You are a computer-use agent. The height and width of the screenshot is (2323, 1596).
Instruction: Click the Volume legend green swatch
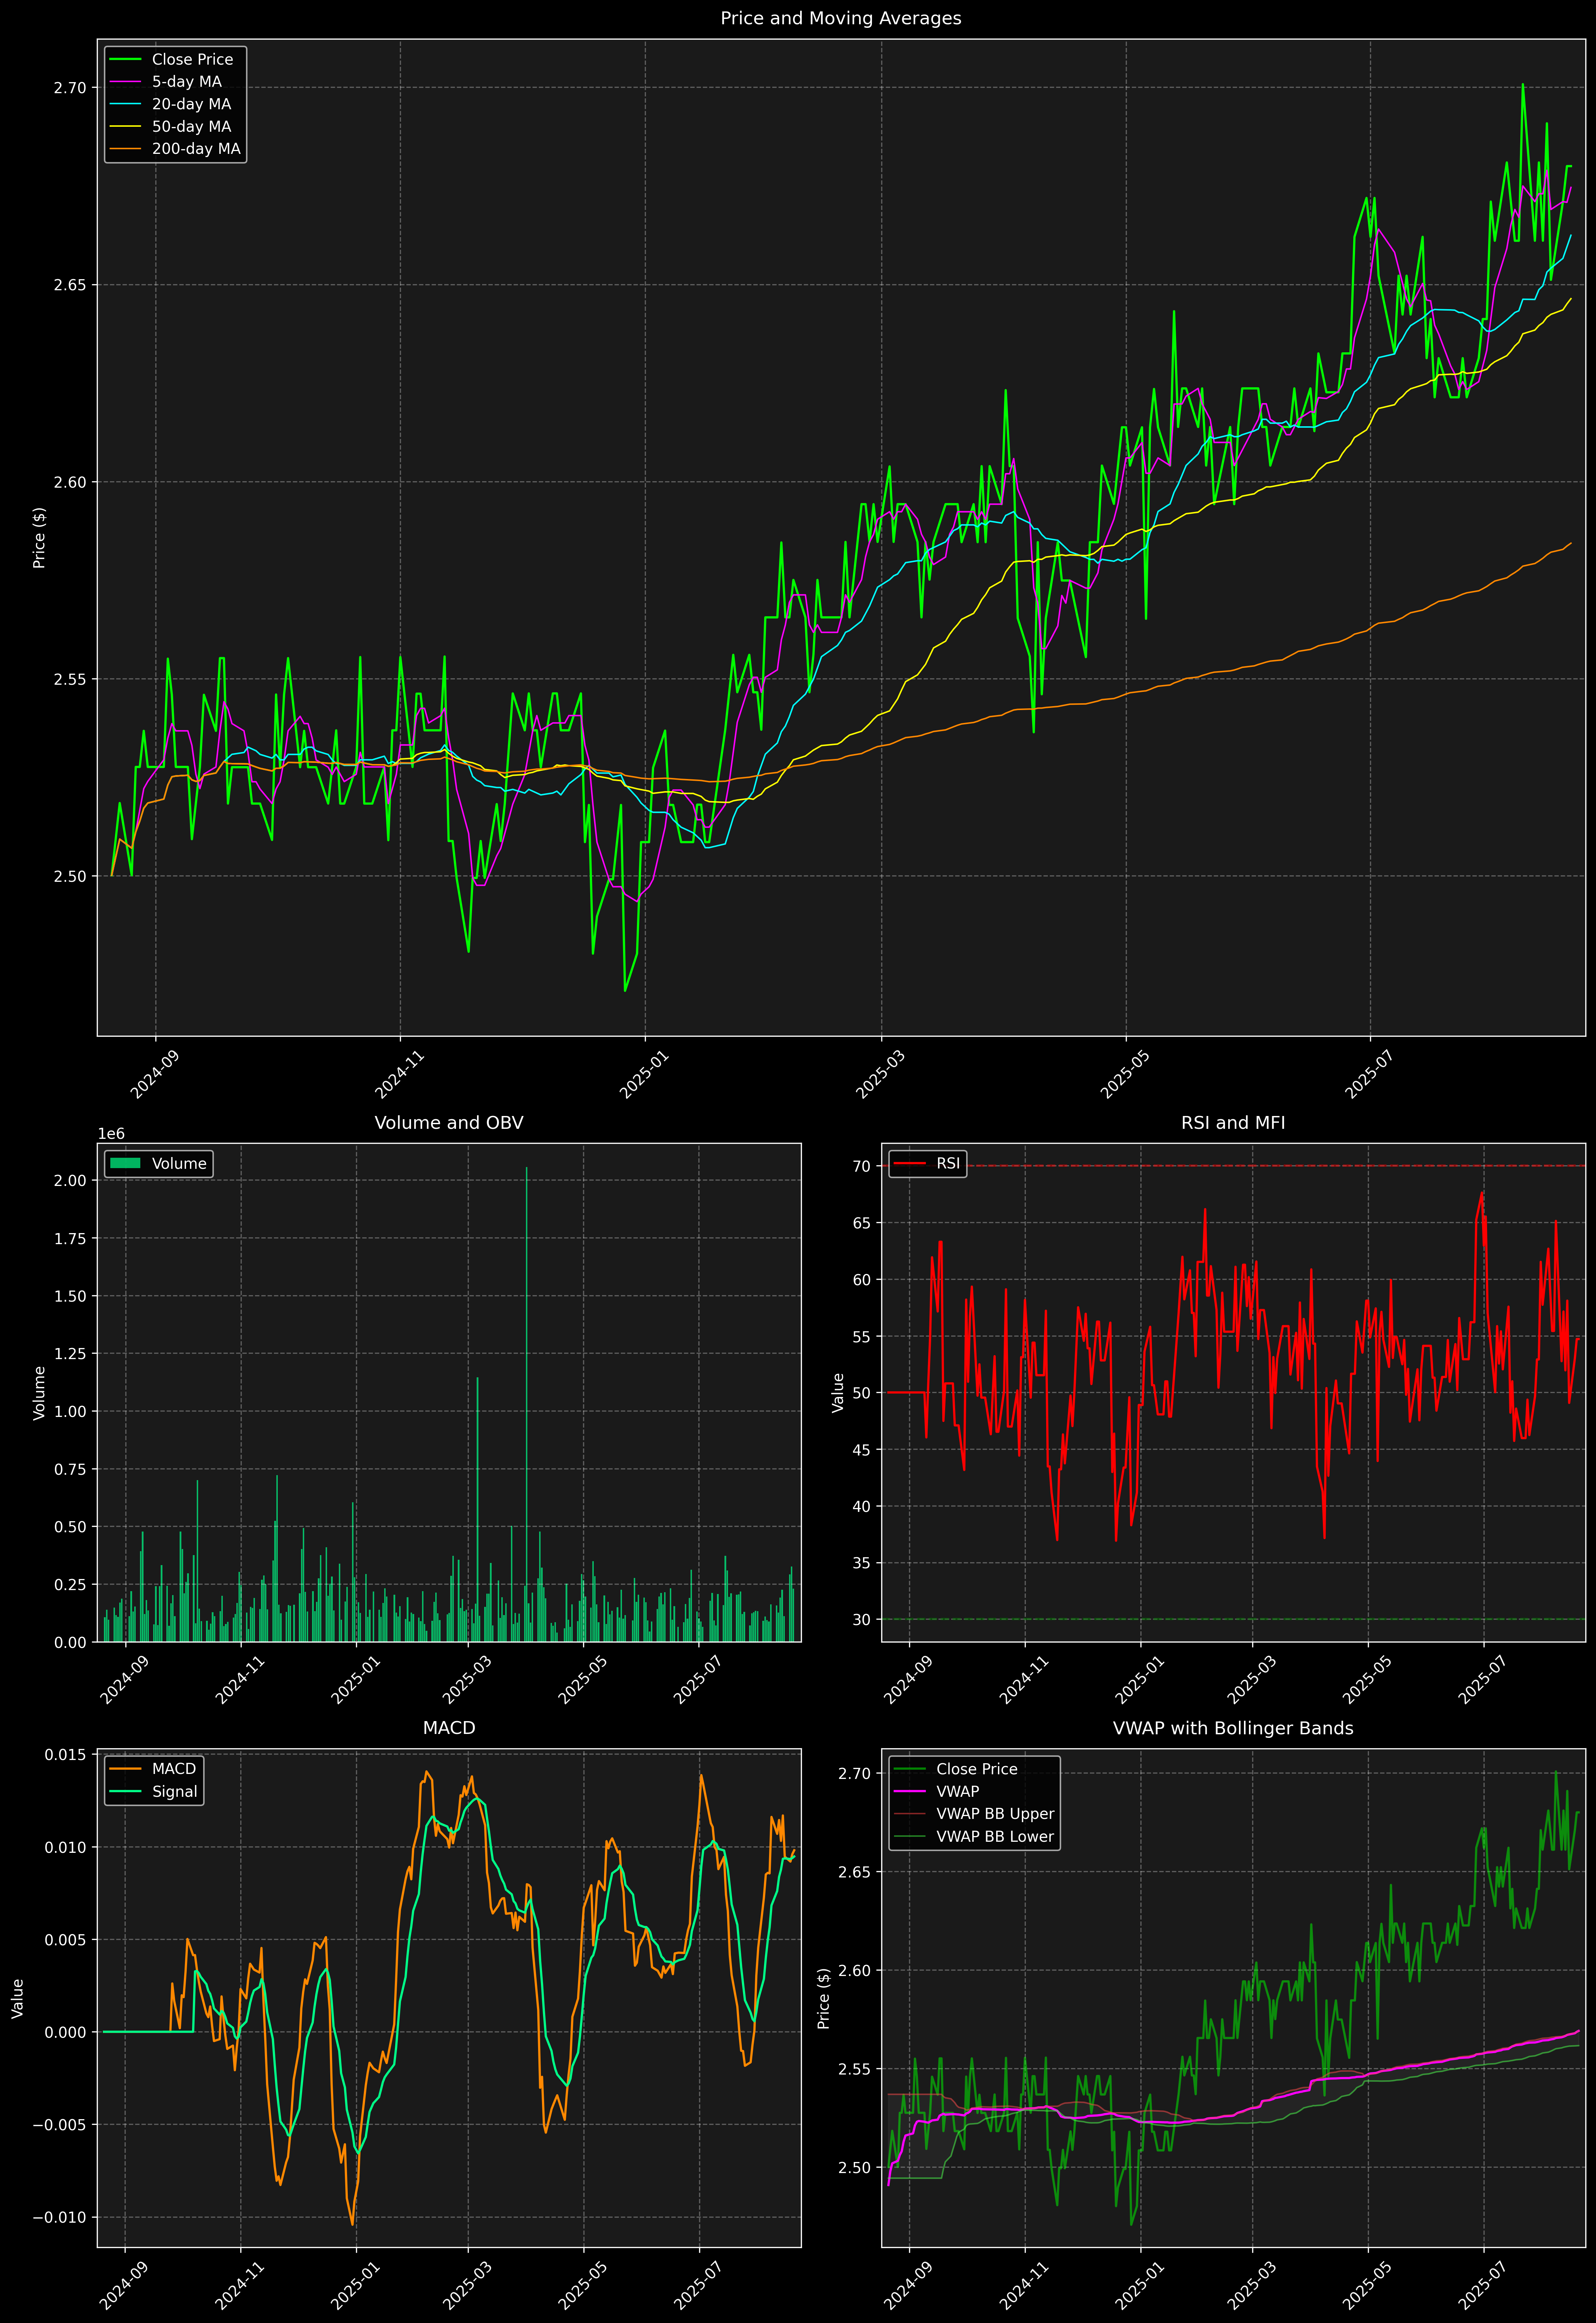pos(125,1163)
